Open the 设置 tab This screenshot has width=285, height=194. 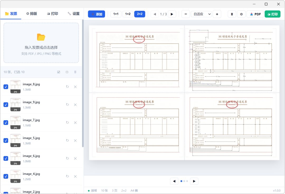pyautogui.click(x=73, y=14)
